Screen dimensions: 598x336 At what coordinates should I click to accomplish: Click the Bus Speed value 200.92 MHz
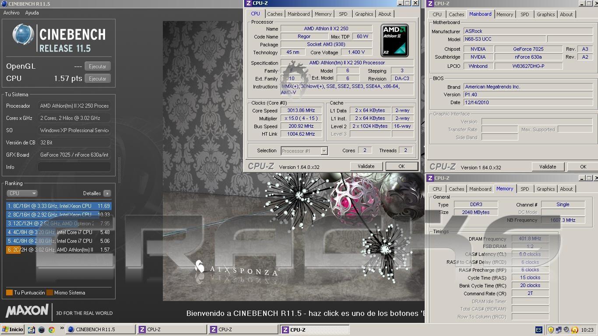coord(301,126)
